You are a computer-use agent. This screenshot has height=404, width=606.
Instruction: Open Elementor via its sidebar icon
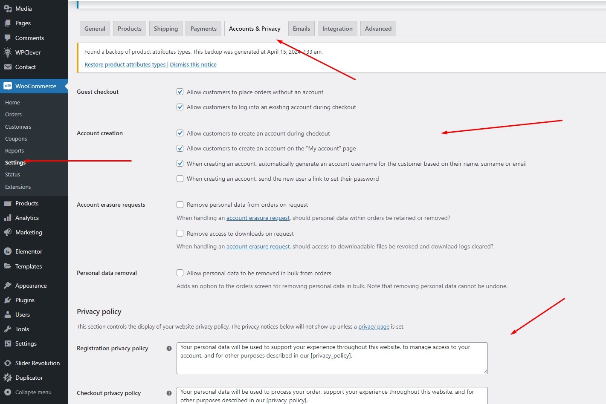pyautogui.click(x=8, y=251)
